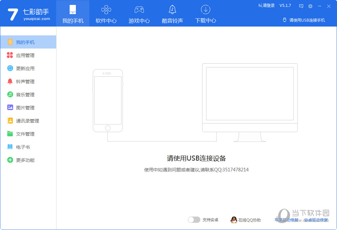Click the orange contacts book icon
337x230 pixels.
click(10, 121)
